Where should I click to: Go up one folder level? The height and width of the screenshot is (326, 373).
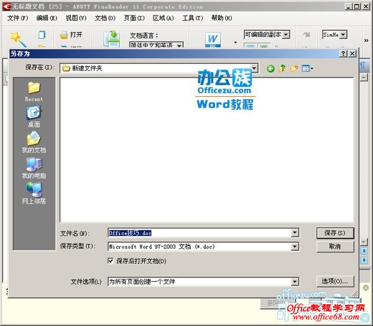coord(282,69)
